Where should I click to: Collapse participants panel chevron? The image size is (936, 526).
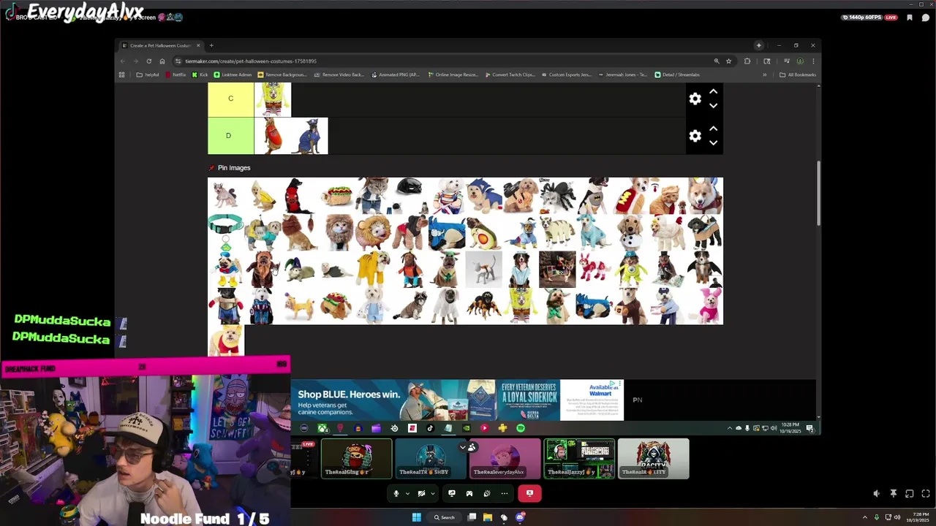[x=462, y=447]
